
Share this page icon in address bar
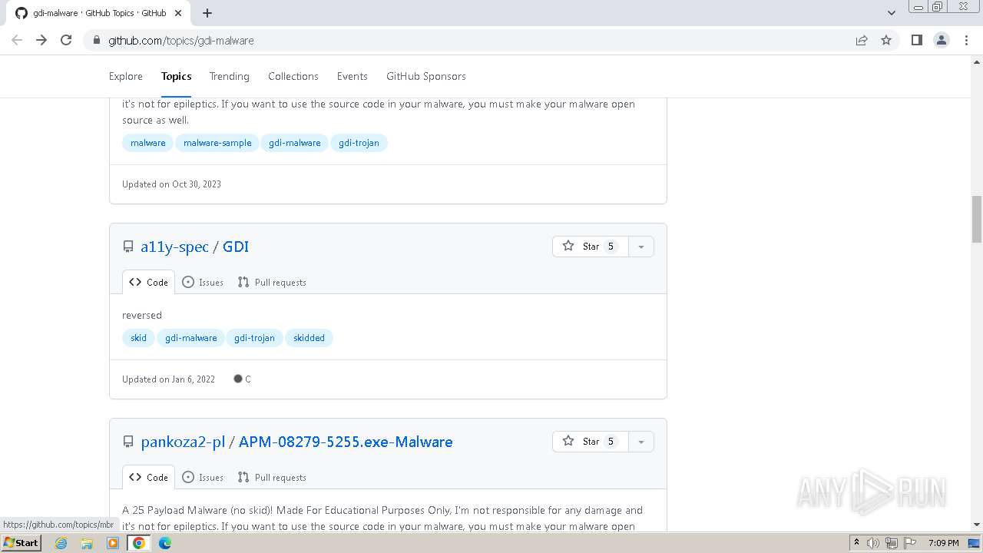(862, 40)
